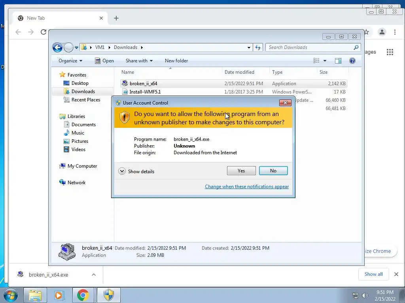
Task: Open Chrome three-dot menu
Action: [395, 32]
